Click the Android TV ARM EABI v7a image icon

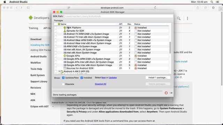click(x=65, y=34)
